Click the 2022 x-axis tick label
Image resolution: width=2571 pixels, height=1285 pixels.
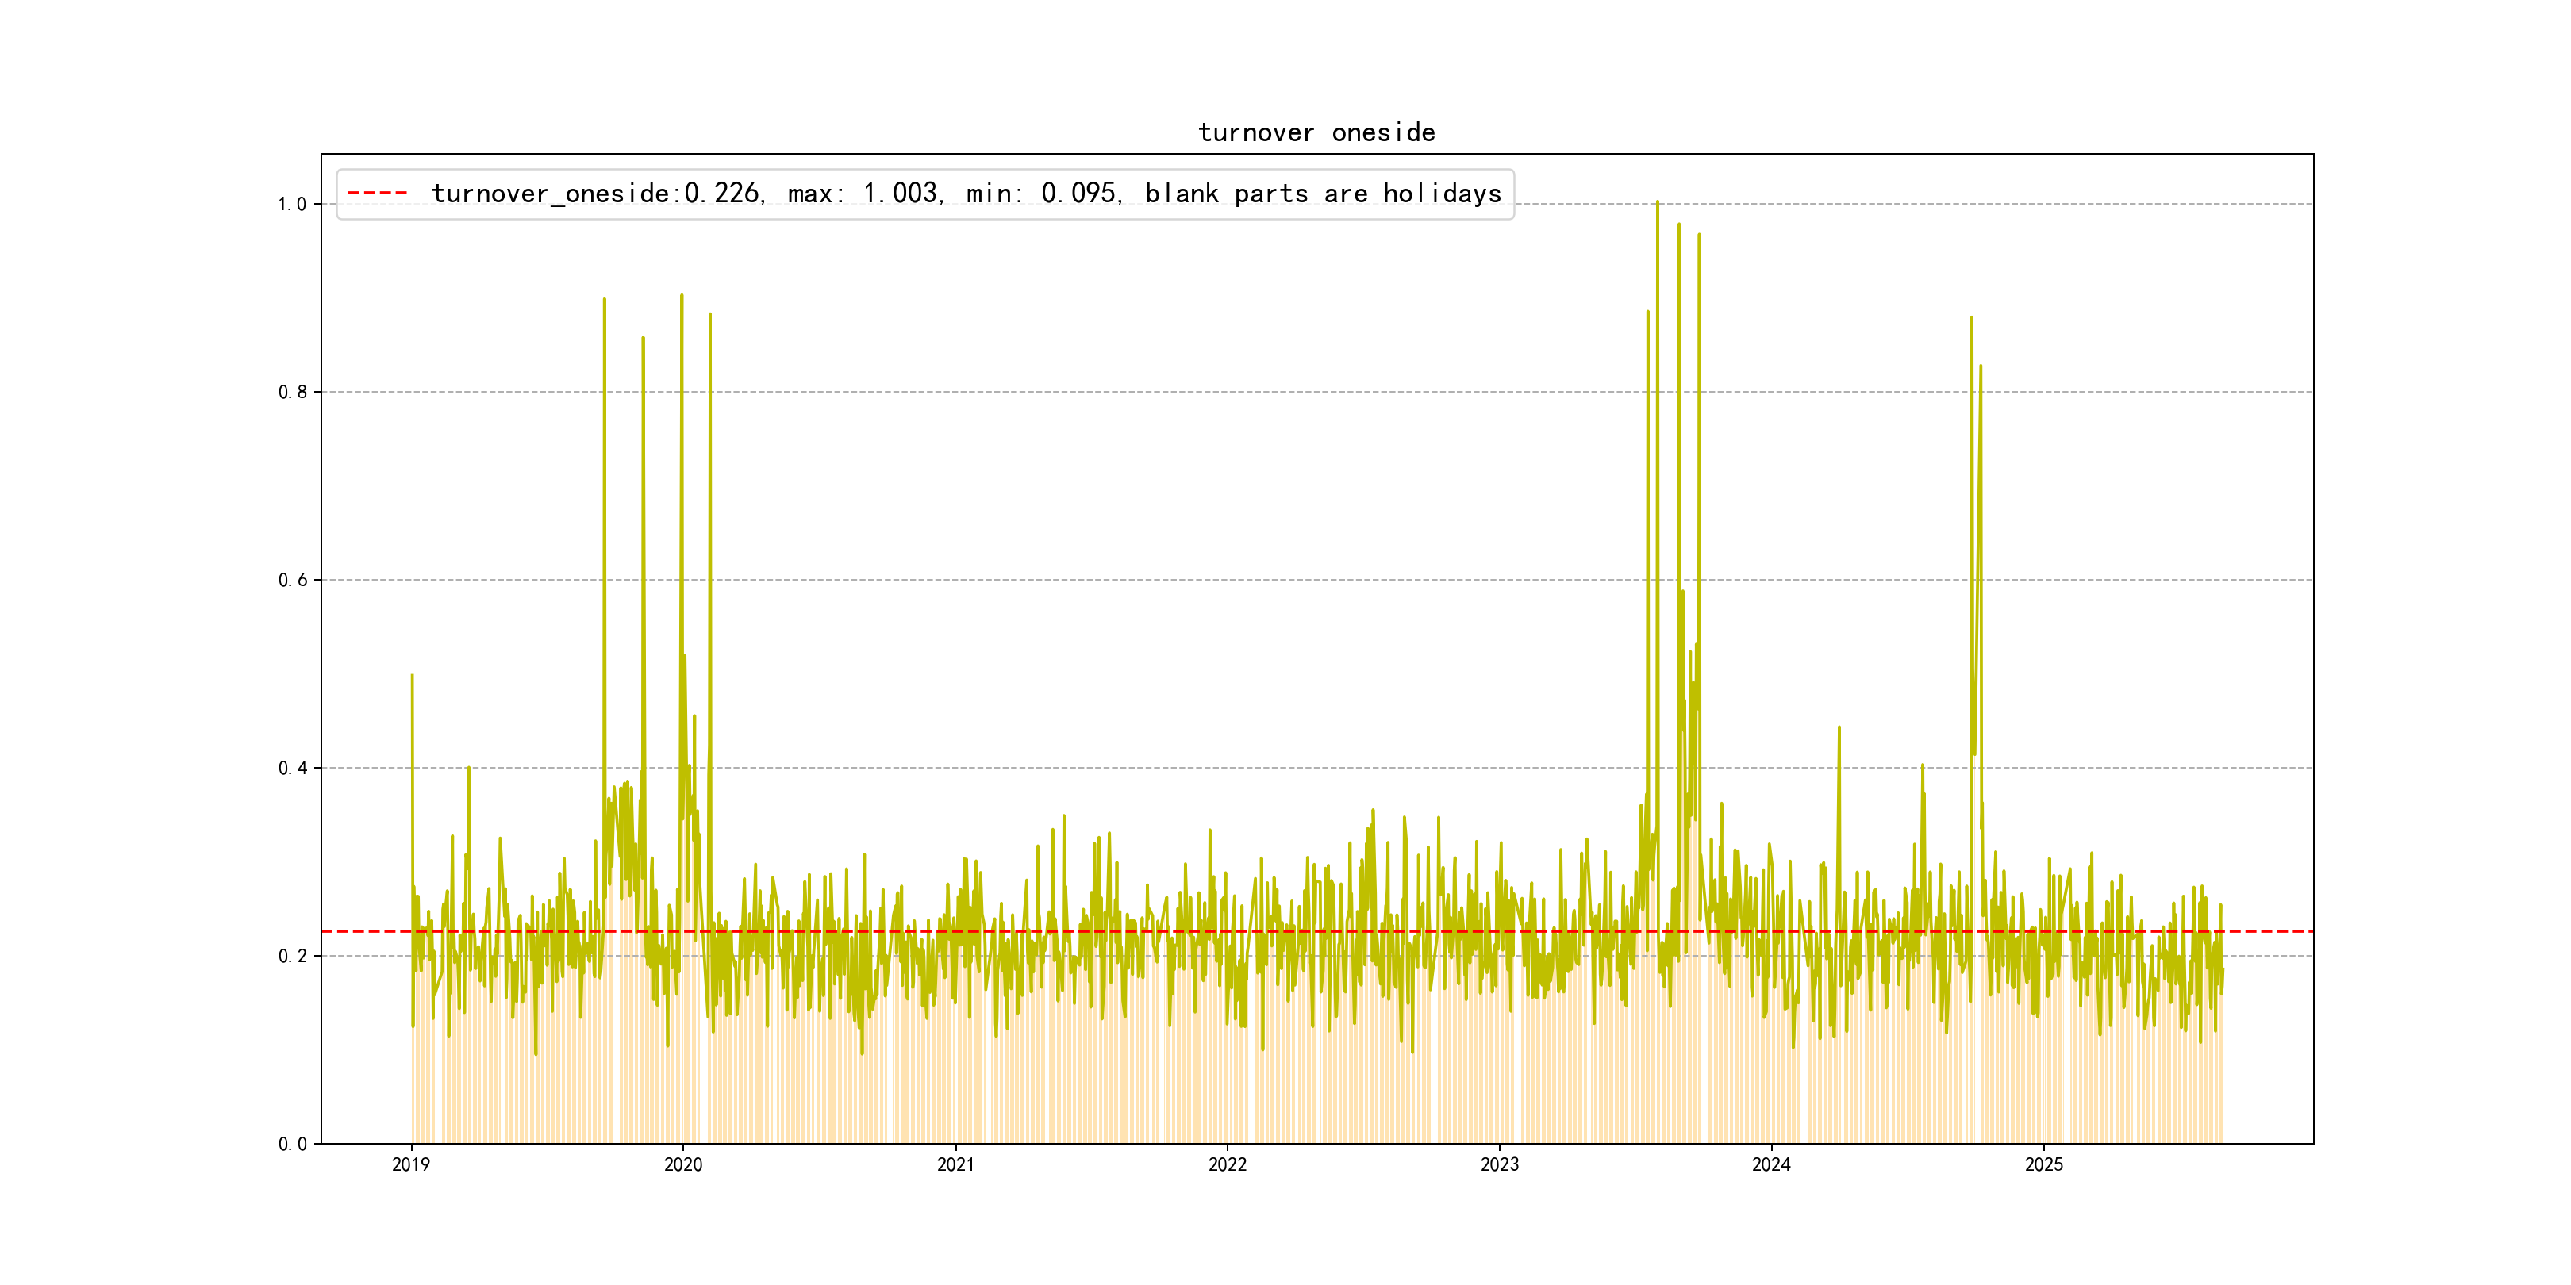1227,1164
